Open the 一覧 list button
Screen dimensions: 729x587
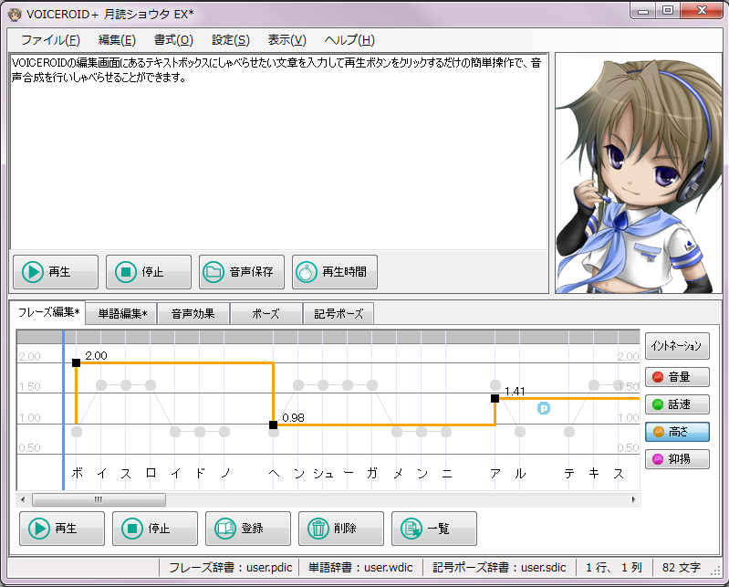pyautogui.click(x=433, y=529)
